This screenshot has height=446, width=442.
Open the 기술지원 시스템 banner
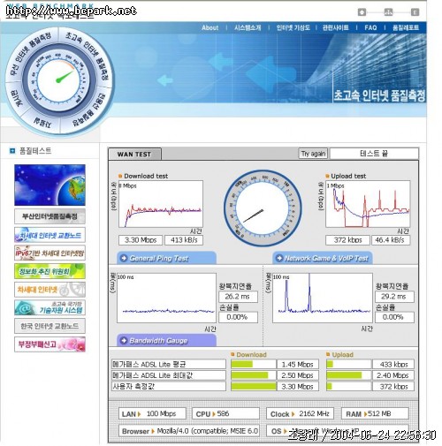coord(50,307)
